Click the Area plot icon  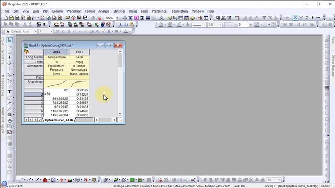70,180
